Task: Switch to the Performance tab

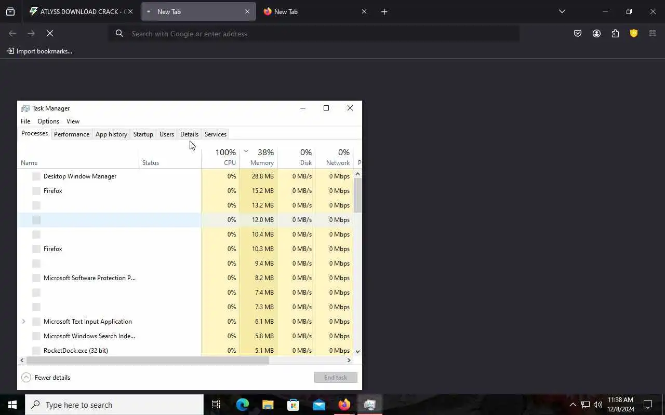Action: [72, 134]
